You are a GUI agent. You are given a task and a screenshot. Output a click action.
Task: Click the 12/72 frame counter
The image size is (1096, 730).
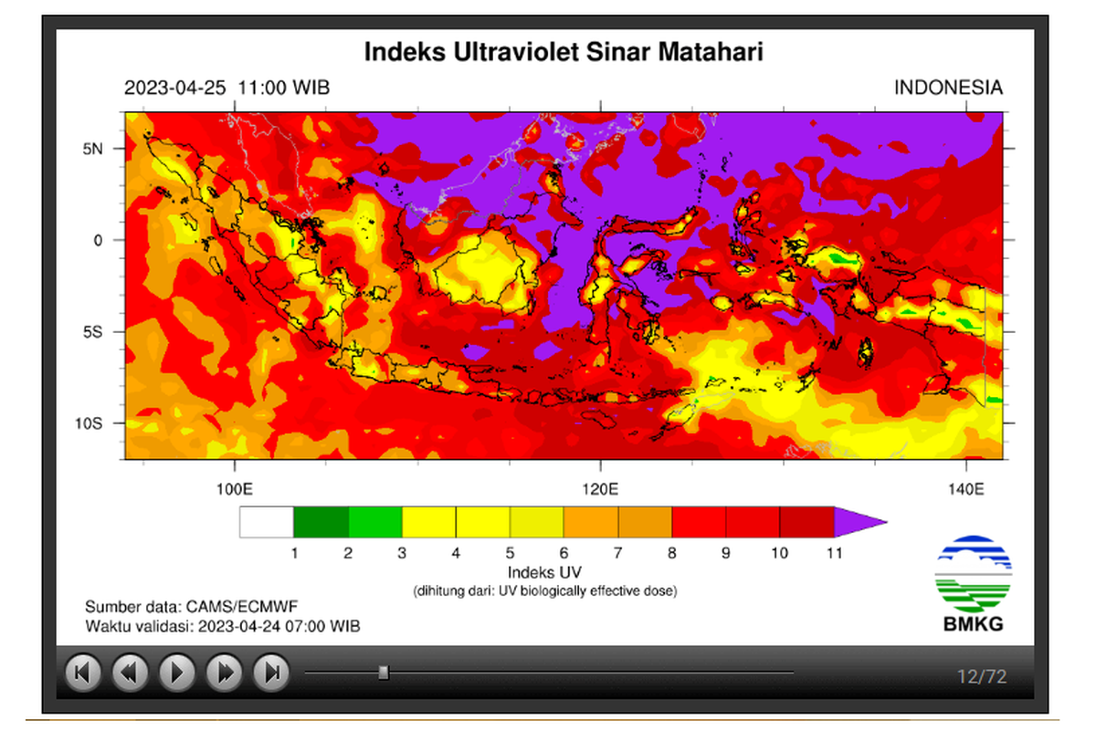coord(981,676)
